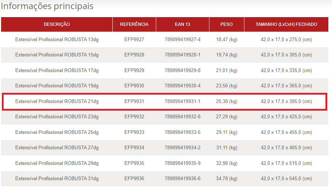Click the TAMANHO (LxCxH) FECHADO header
This screenshot has height=190, width=332.
(x=286, y=24)
